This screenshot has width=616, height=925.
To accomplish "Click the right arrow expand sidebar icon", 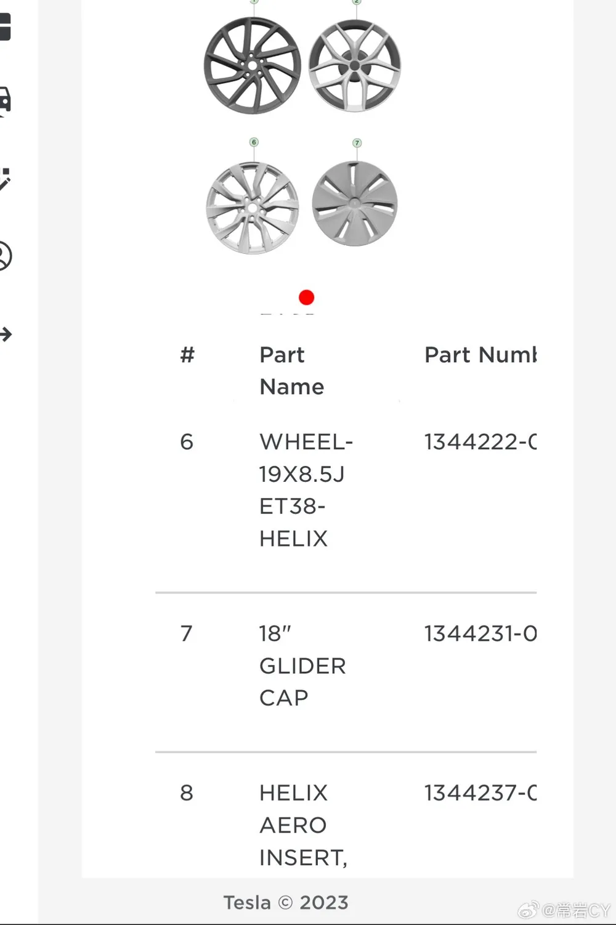I will [x=6, y=335].
